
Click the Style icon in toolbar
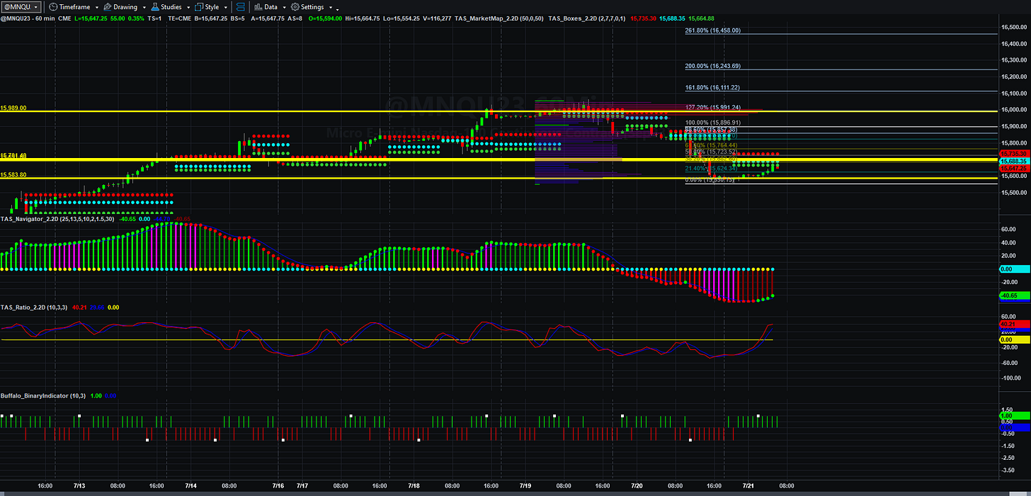(198, 7)
